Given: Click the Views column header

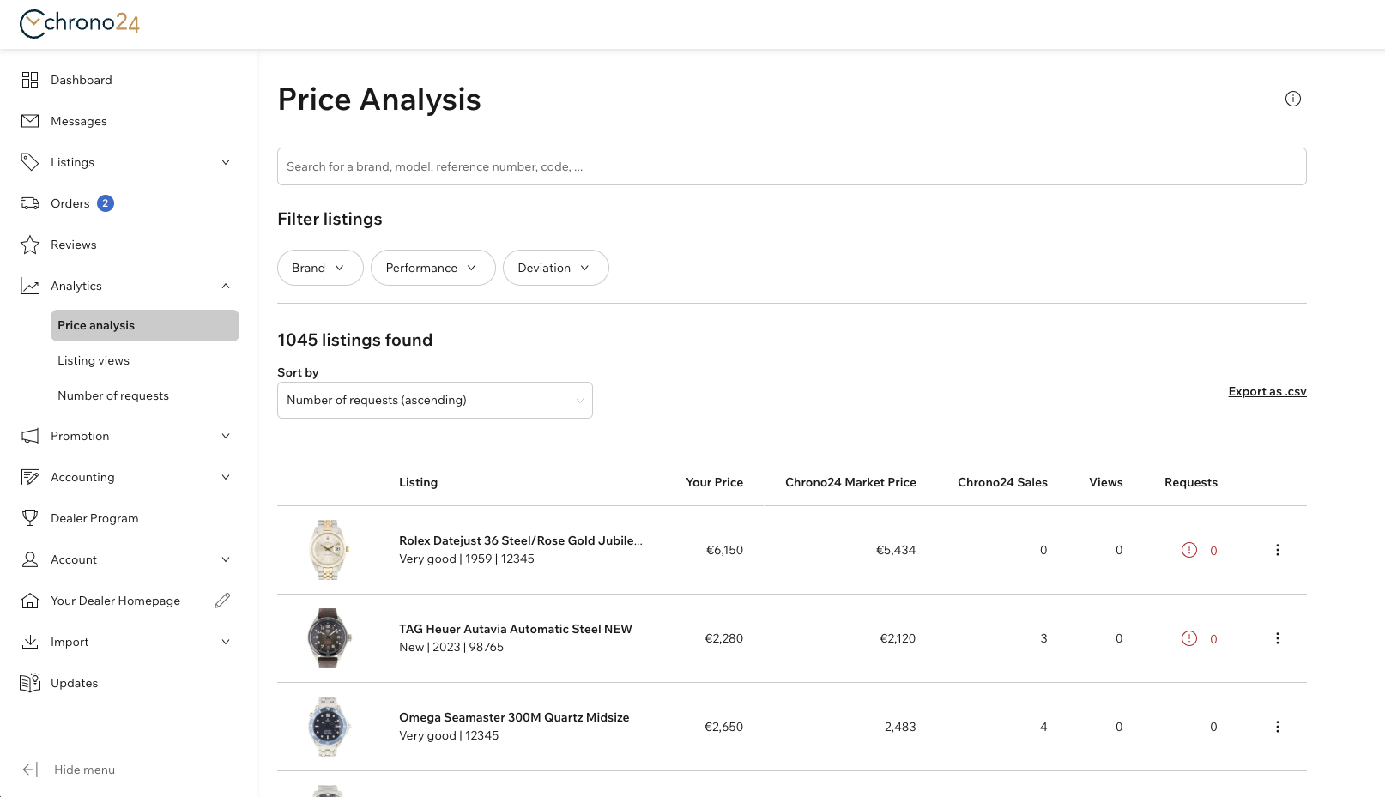Looking at the screenshot, I should [x=1106, y=482].
